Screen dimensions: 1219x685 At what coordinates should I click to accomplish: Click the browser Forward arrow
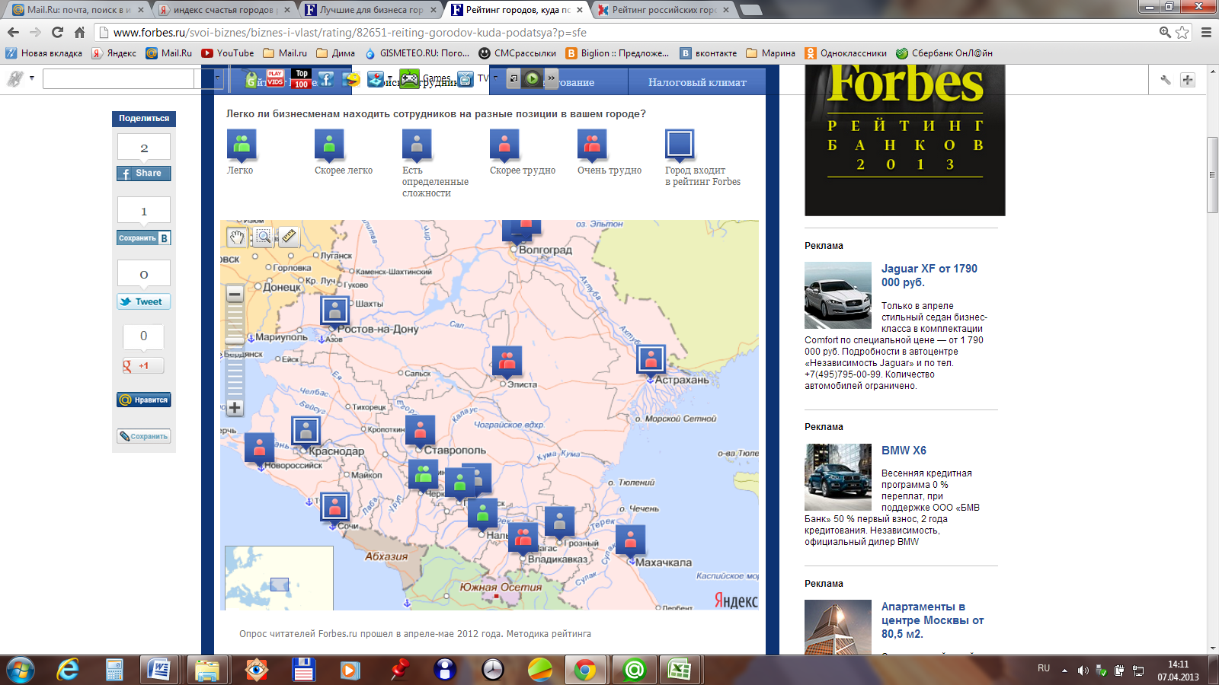point(35,32)
